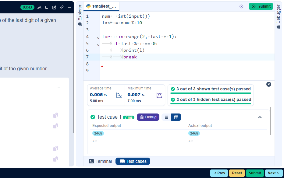Close the test results panel

269,84
